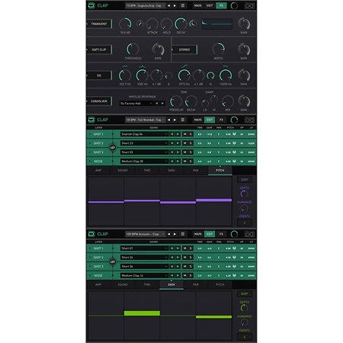Switch to EDIT tab in the top FX panel
Image resolution: width=343 pixels, height=343 pixels.
click(210, 5)
